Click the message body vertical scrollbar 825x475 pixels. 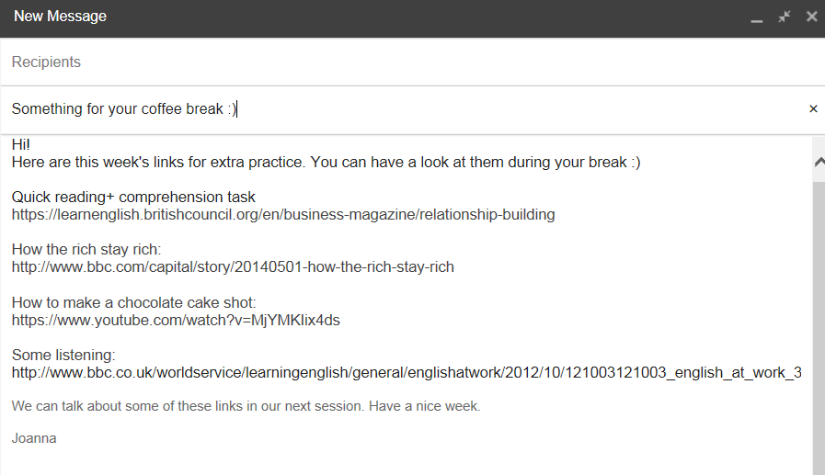coord(818,322)
